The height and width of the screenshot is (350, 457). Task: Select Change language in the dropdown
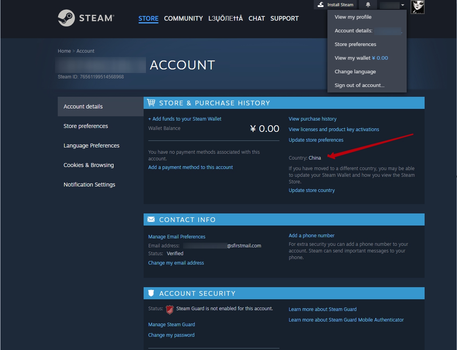pos(367,72)
